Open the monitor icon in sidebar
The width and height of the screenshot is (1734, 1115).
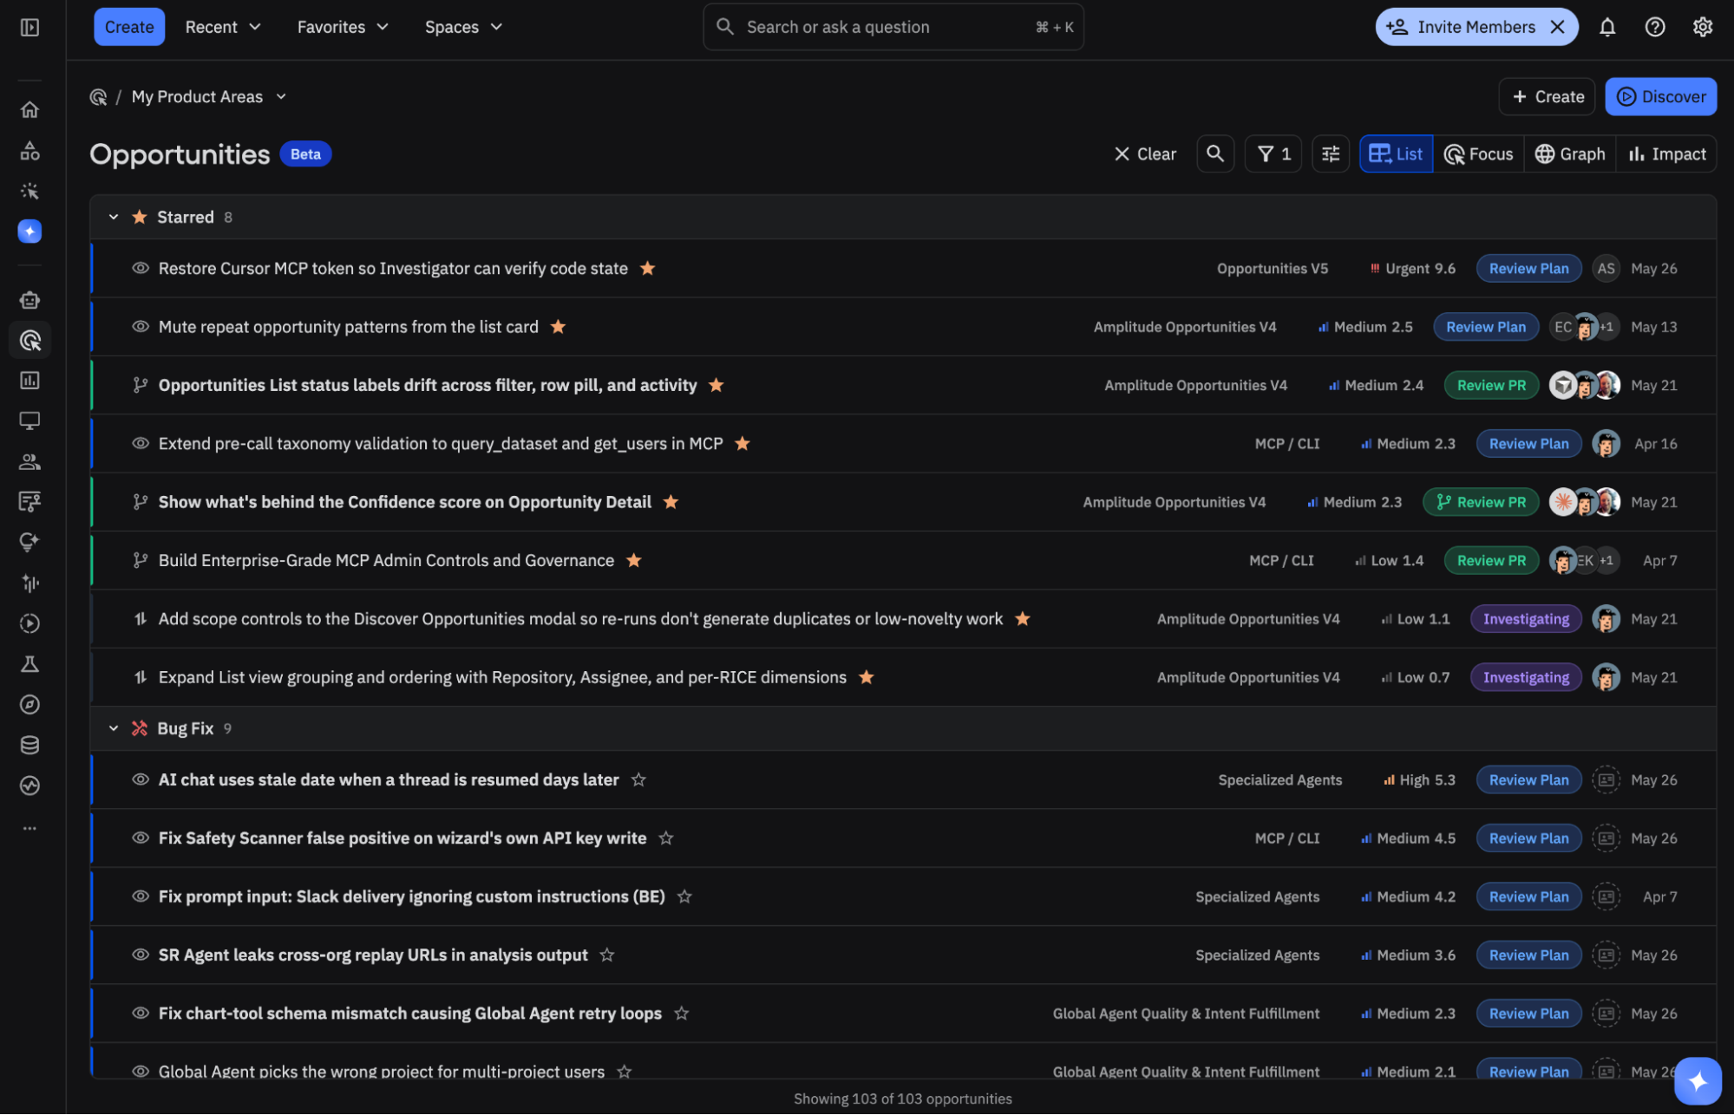[29, 421]
